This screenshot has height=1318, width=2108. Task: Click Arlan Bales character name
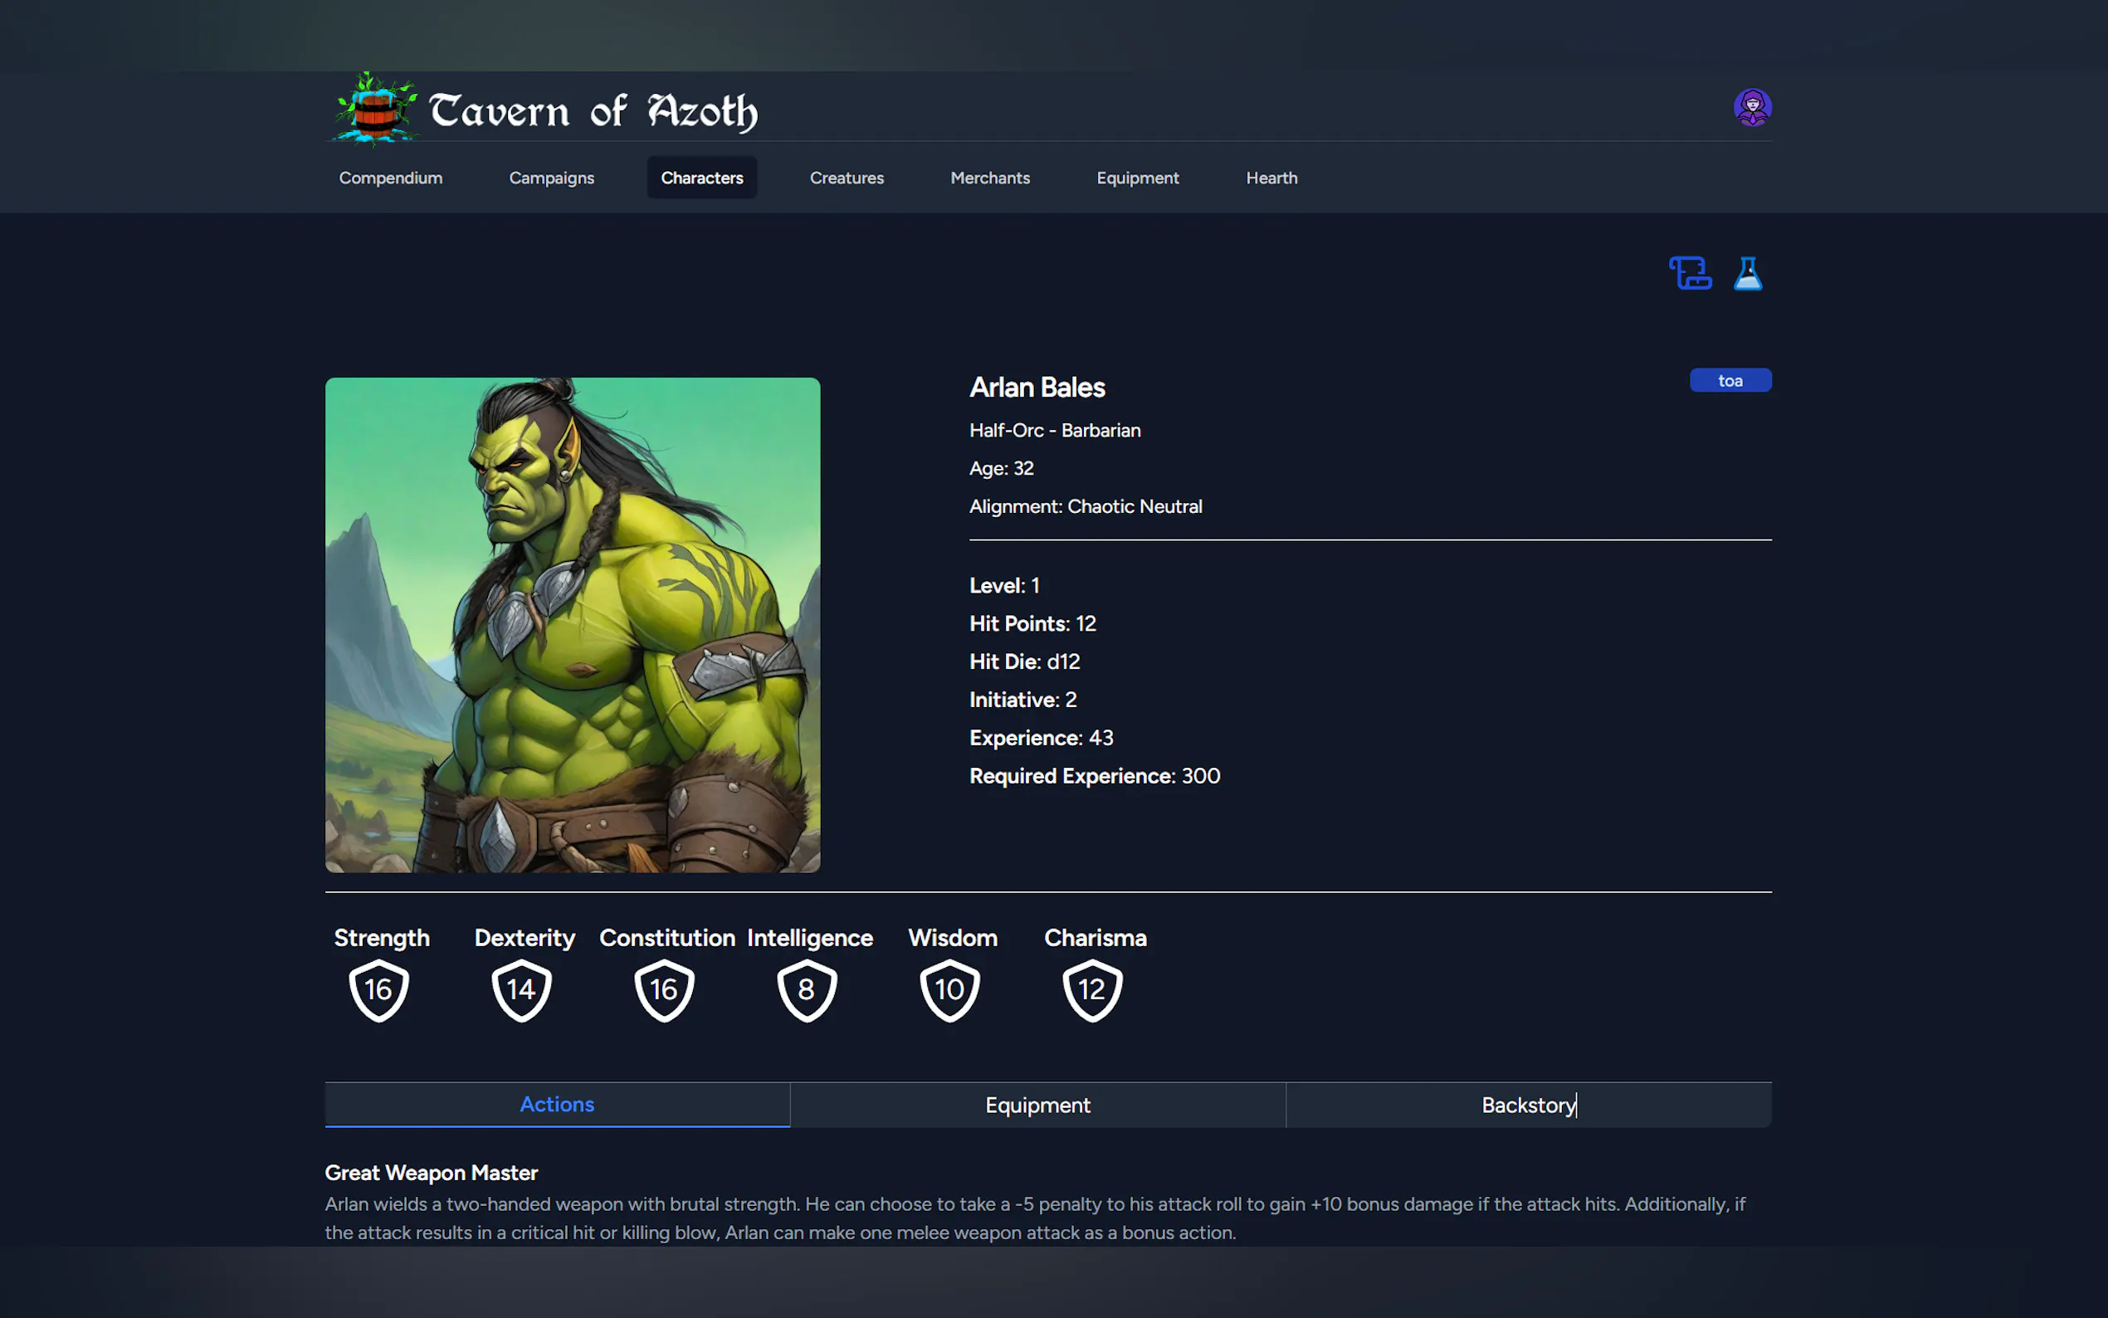1036,387
